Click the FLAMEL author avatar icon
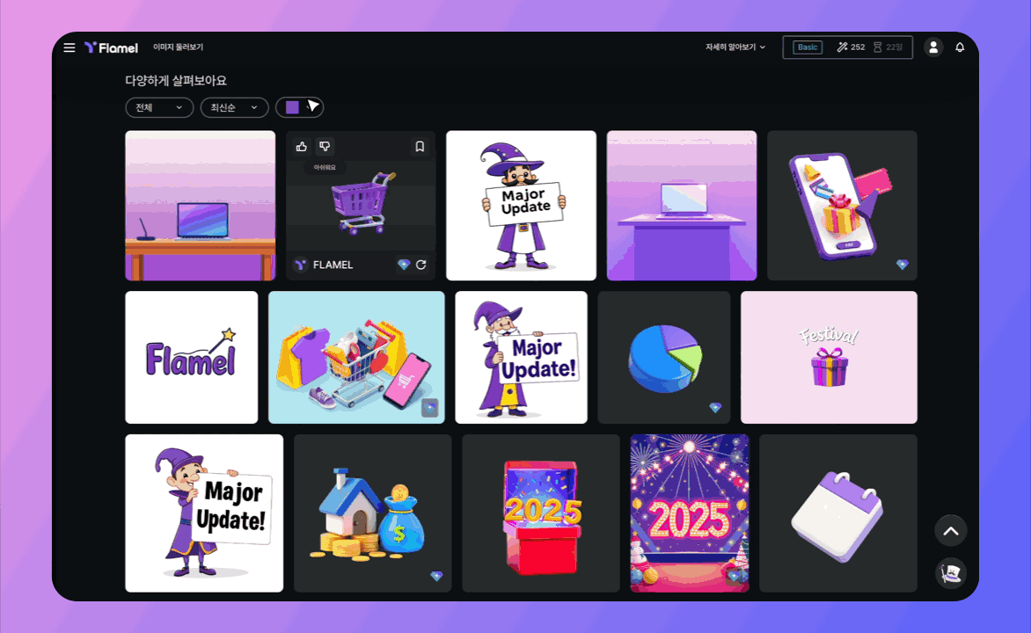The width and height of the screenshot is (1031, 633). point(301,265)
